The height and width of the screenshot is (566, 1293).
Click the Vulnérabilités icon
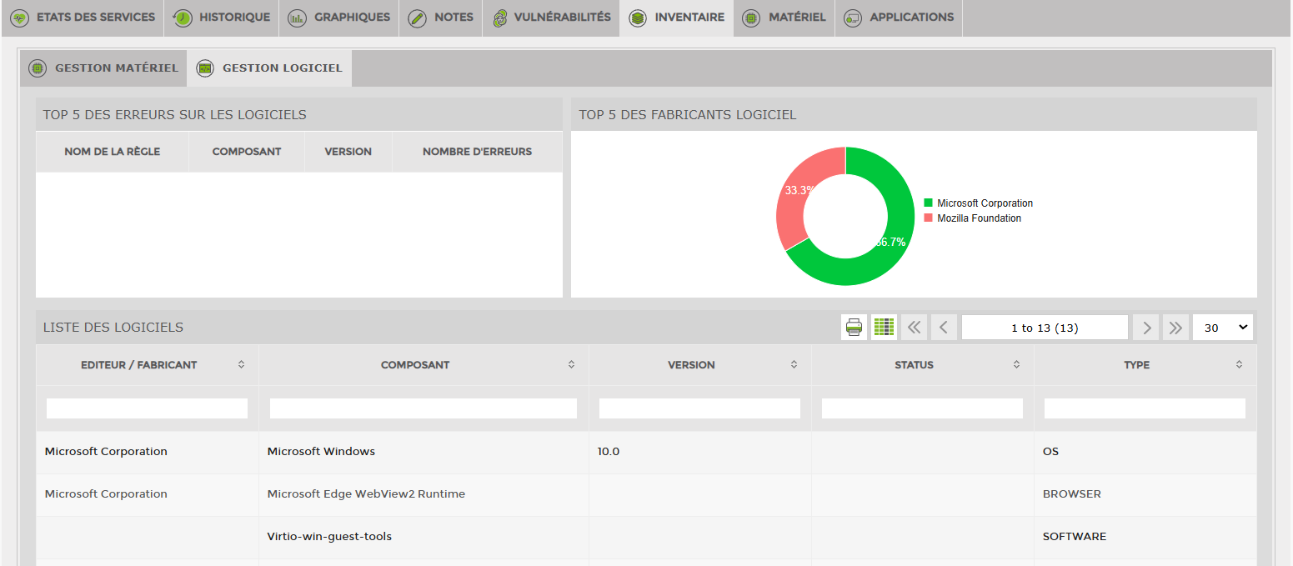500,18
